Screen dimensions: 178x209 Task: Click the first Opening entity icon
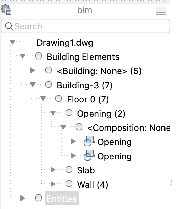(89, 141)
